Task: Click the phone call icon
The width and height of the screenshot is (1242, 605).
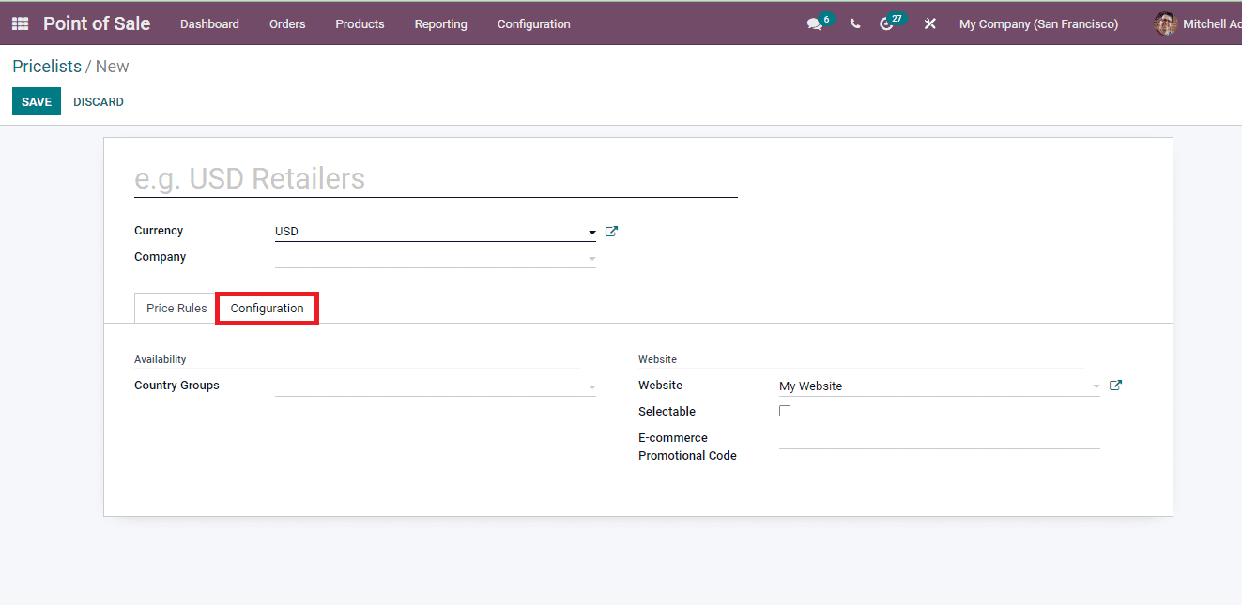Action: (855, 24)
